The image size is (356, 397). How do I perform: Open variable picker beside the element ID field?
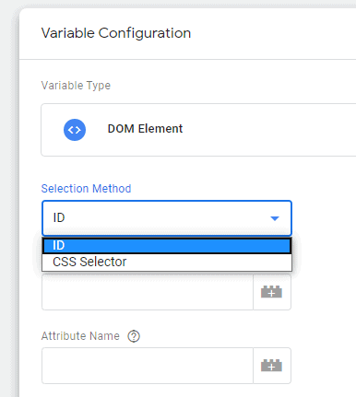[272, 292]
